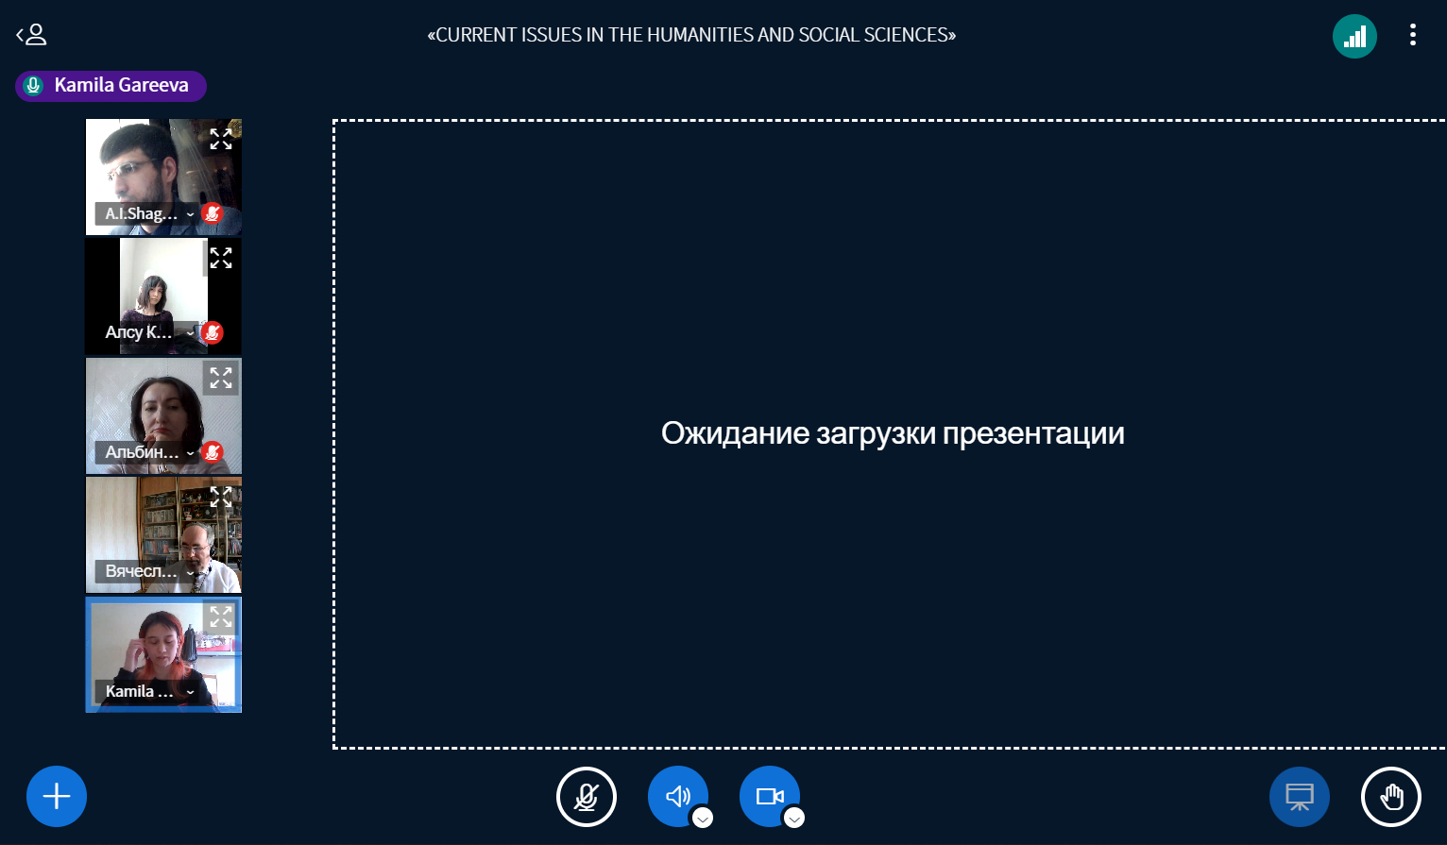Screen dimensions: 1447x845
Task: Raise your hand
Action: [x=1390, y=796]
